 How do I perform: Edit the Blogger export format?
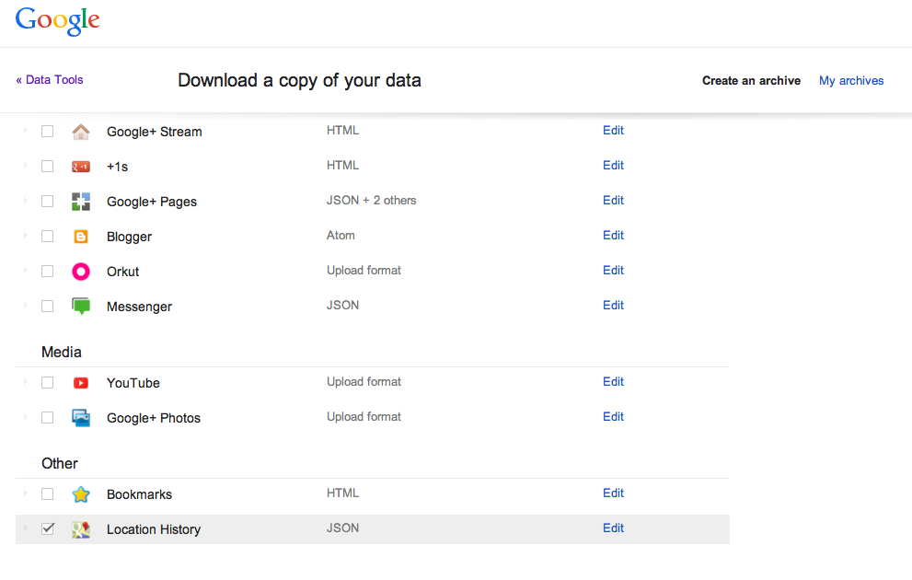[613, 235]
